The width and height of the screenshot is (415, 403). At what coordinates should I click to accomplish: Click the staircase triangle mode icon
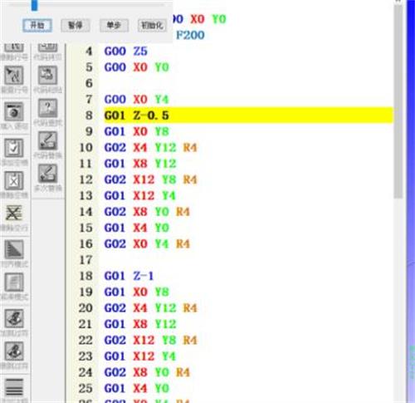[x=14, y=249]
